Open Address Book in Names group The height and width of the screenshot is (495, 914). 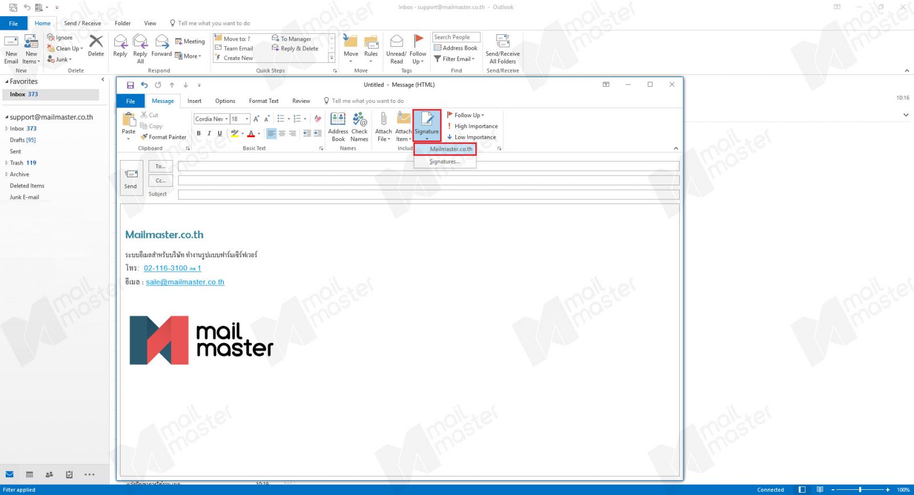tap(338, 119)
